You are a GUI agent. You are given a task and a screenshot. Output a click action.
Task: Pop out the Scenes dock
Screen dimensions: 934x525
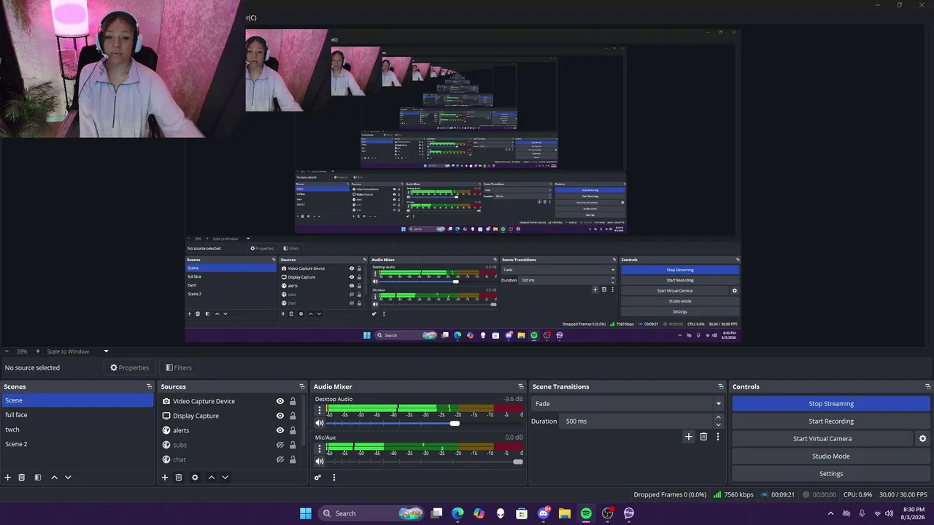[150, 386]
